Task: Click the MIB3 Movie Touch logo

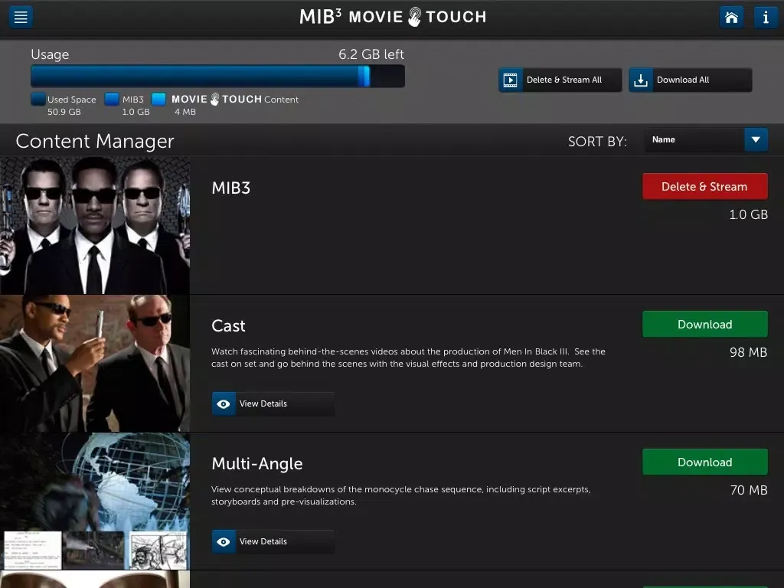Action: [x=393, y=17]
